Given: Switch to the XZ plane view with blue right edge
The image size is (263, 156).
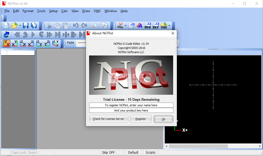Looking at the screenshot, I should click(x=31, y=43).
